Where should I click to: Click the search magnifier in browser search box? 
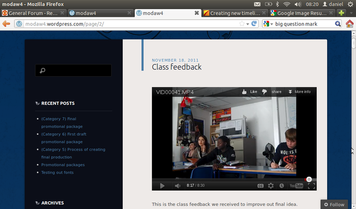(338, 23)
